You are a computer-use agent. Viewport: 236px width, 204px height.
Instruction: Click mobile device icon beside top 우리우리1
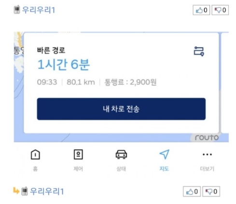(17, 10)
